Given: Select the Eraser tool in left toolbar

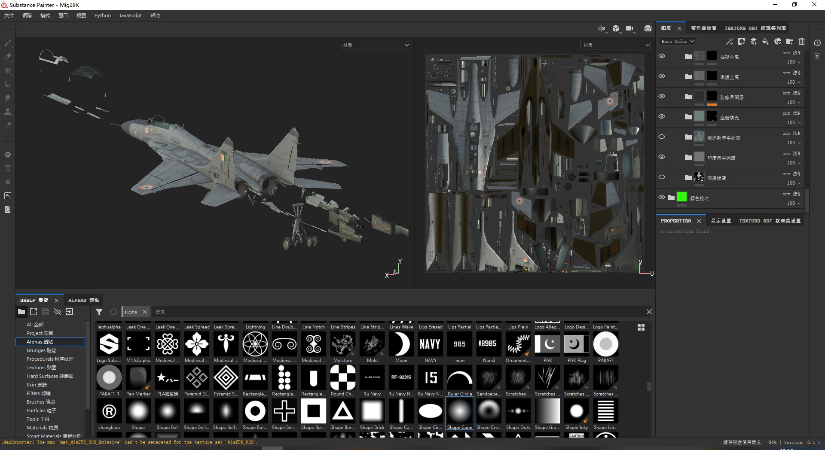Looking at the screenshot, I should (8, 57).
